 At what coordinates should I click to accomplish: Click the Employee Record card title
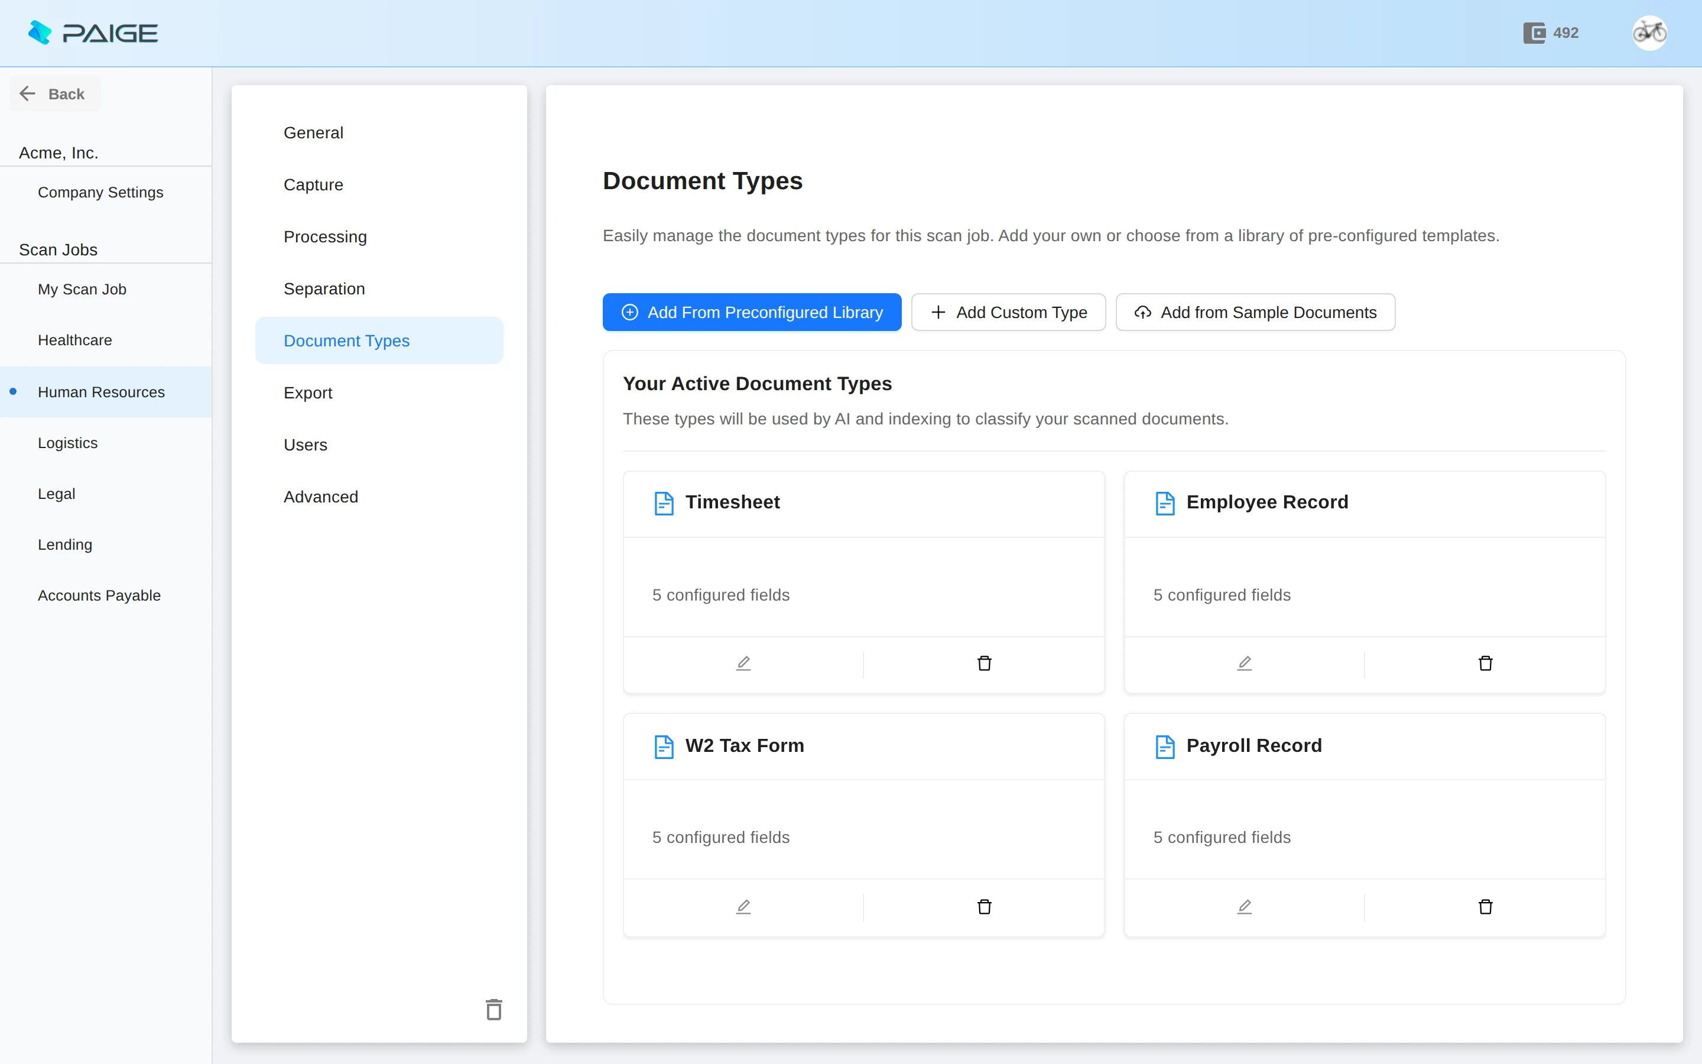(x=1266, y=502)
